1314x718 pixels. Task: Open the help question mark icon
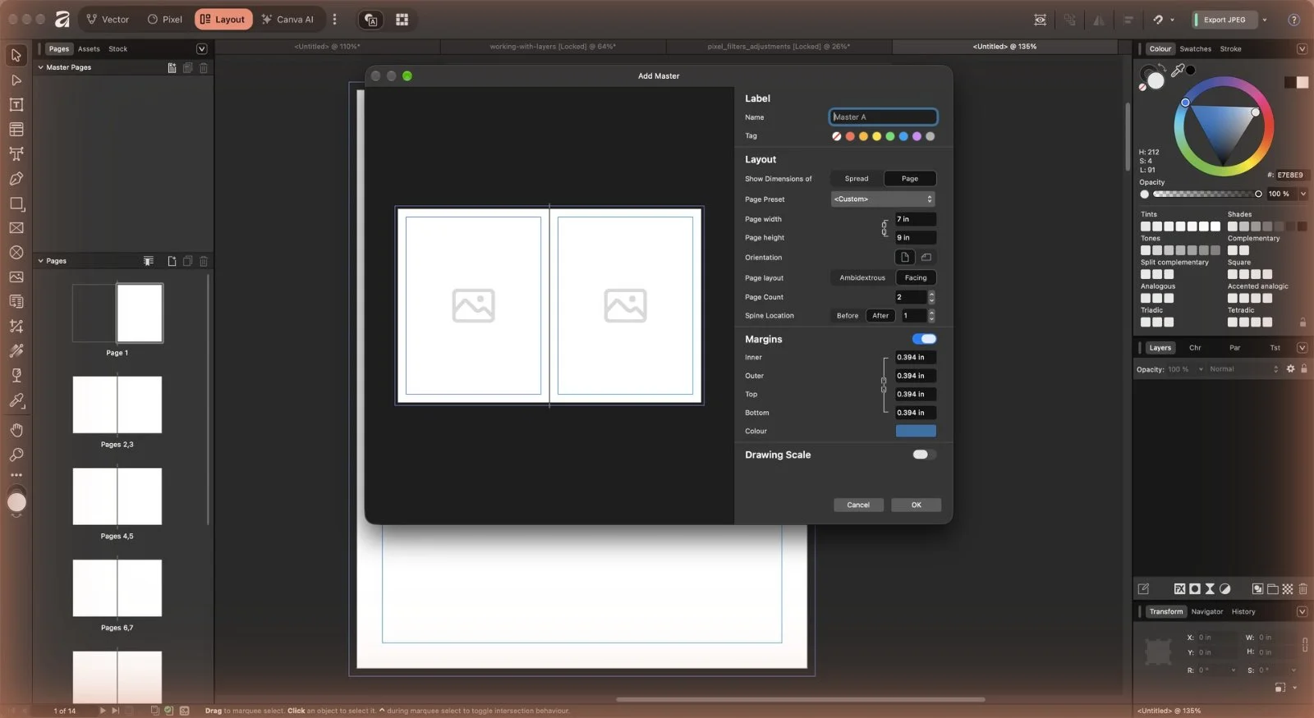coord(1293,20)
